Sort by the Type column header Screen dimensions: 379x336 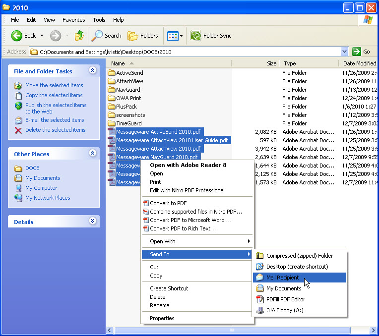pyautogui.click(x=309, y=63)
